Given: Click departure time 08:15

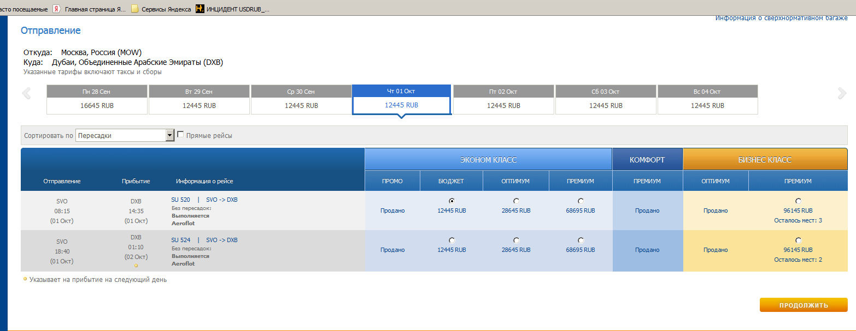Looking at the screenshot, I should click(62, 210).
